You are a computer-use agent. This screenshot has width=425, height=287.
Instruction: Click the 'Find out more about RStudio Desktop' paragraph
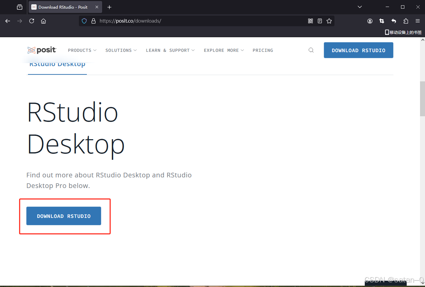click(x=109, y=180)
